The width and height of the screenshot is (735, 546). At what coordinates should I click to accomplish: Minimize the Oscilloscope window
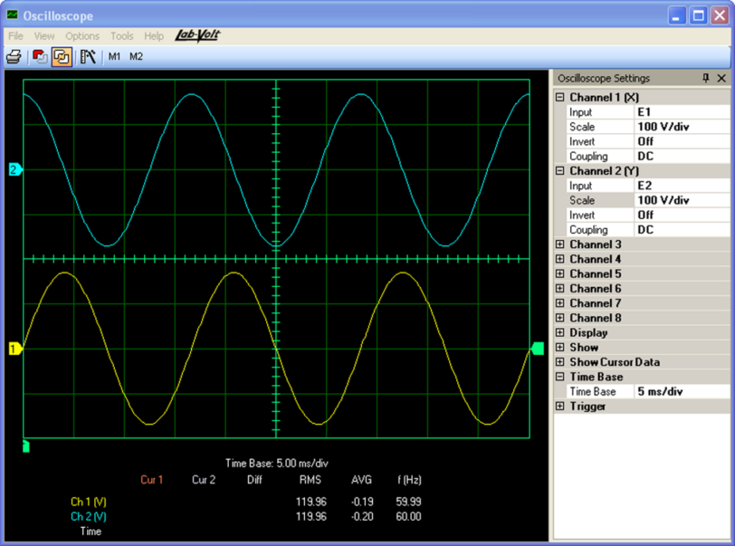click(676, 16)
